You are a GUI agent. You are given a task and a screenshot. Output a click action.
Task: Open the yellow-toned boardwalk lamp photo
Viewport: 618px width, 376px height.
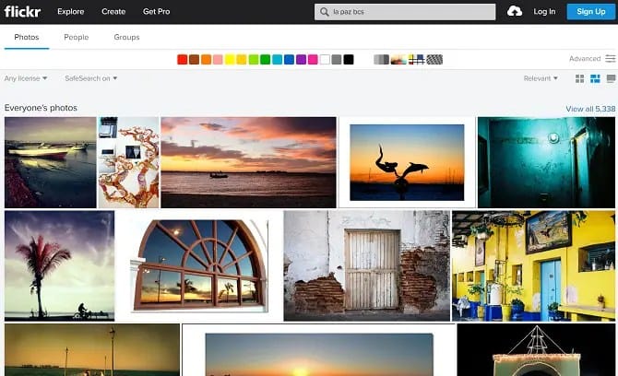(92, 349)
